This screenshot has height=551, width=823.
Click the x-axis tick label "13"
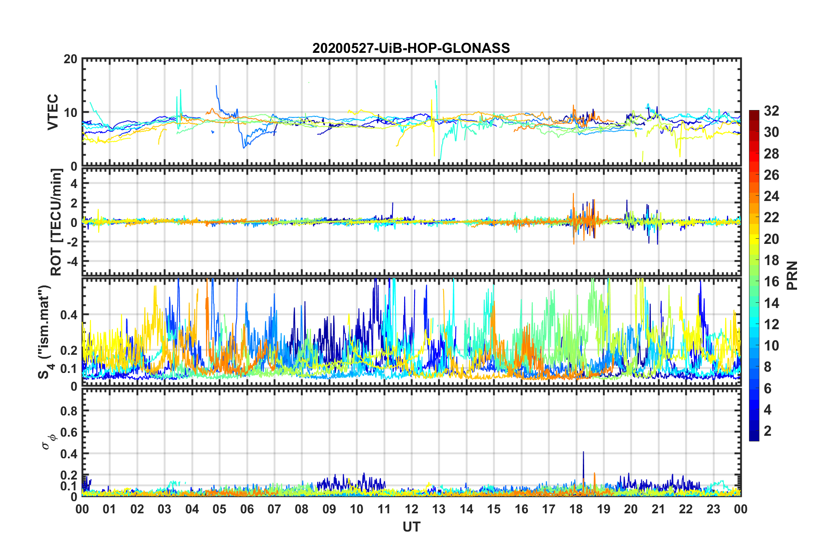click(x=439, y=509)
